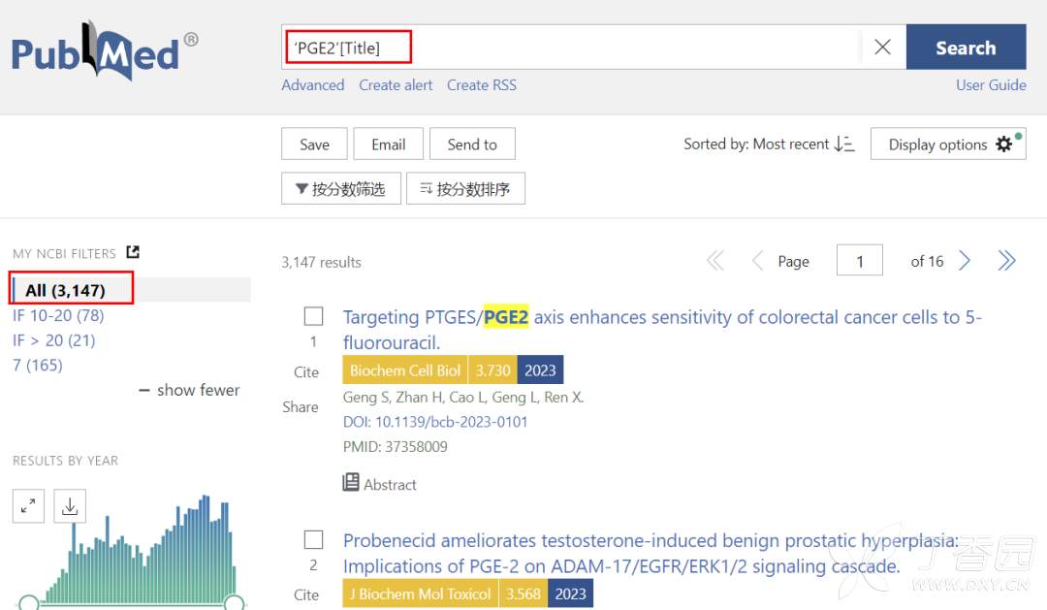Select the IF > 20 filter
The image size is (1047, 610).
pyautogui.click(x=53, y=340)
